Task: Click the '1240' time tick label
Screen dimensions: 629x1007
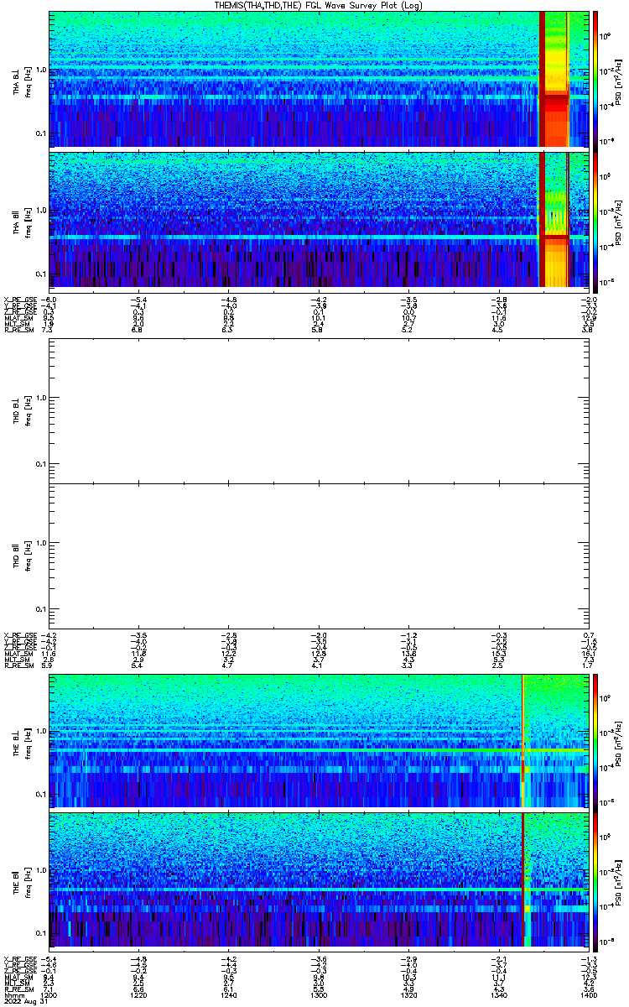Action: pyautogui.click(x=230, y=994)
